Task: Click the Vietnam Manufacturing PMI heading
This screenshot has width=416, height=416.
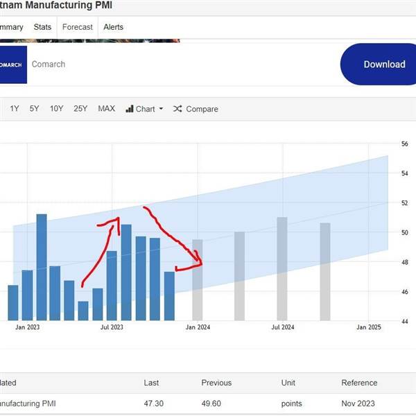Action: [56, 5]
